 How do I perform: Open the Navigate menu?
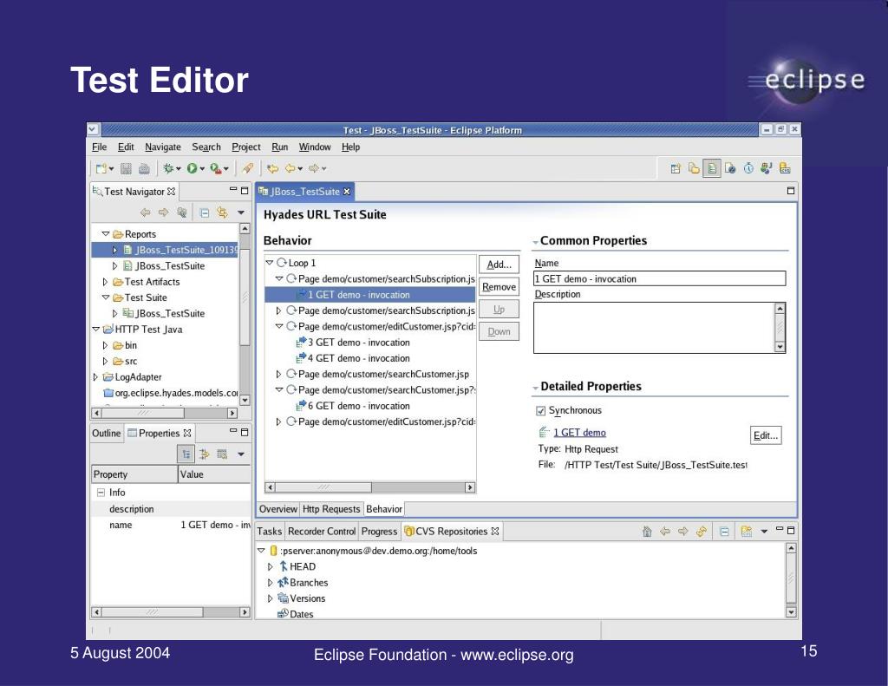[x=162, y=147]
